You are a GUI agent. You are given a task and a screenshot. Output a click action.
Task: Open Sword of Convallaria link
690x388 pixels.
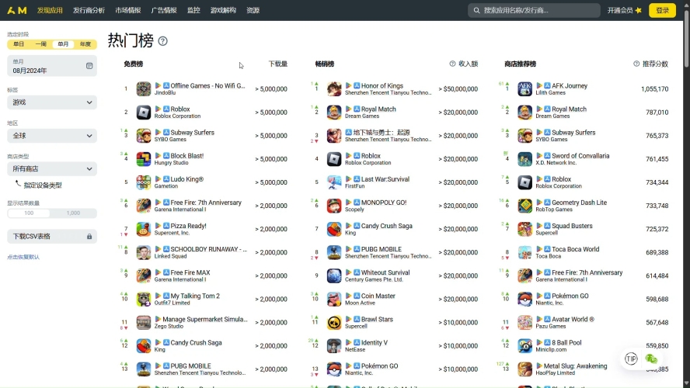(580, 155)
